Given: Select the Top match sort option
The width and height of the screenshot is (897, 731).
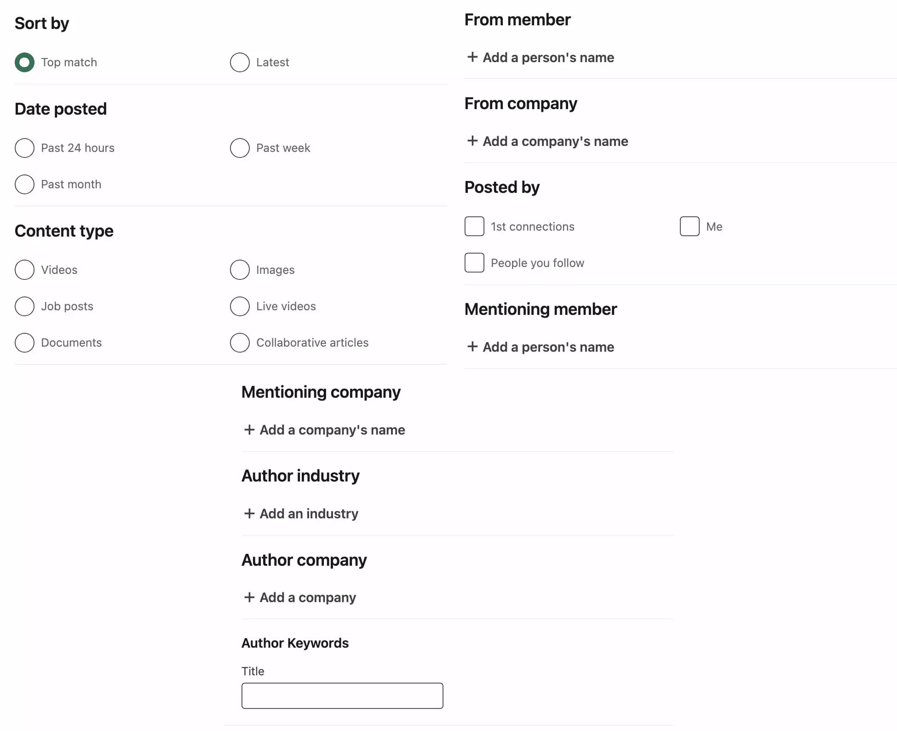Looking at the screenshot, I should pos(25,62).
